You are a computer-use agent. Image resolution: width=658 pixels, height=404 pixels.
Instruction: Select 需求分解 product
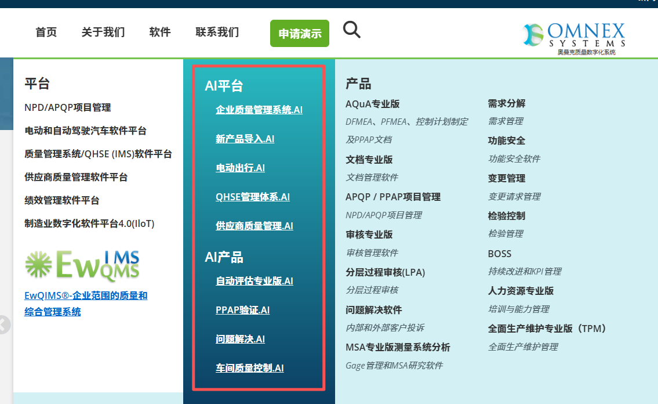[507, 103]
